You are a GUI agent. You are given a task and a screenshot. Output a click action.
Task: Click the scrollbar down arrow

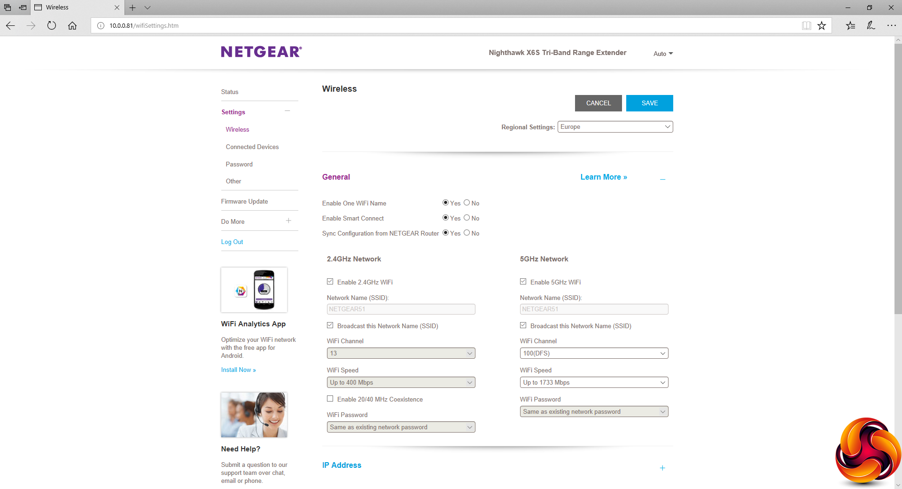click(898, 485)
